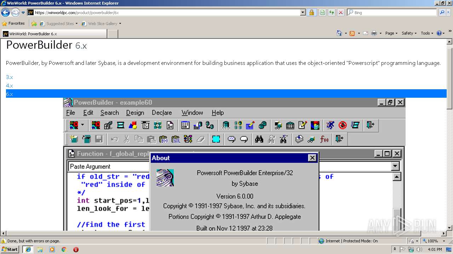Click the network tray icon
The width and height of the screenshot is (453, 254).
411,249
